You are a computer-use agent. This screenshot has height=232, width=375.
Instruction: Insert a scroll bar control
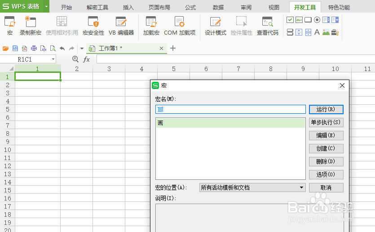pos(308,32)
